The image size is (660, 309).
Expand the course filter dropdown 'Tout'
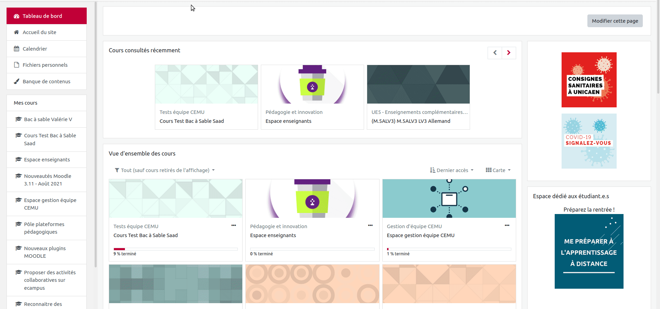(x=165, y=170)
